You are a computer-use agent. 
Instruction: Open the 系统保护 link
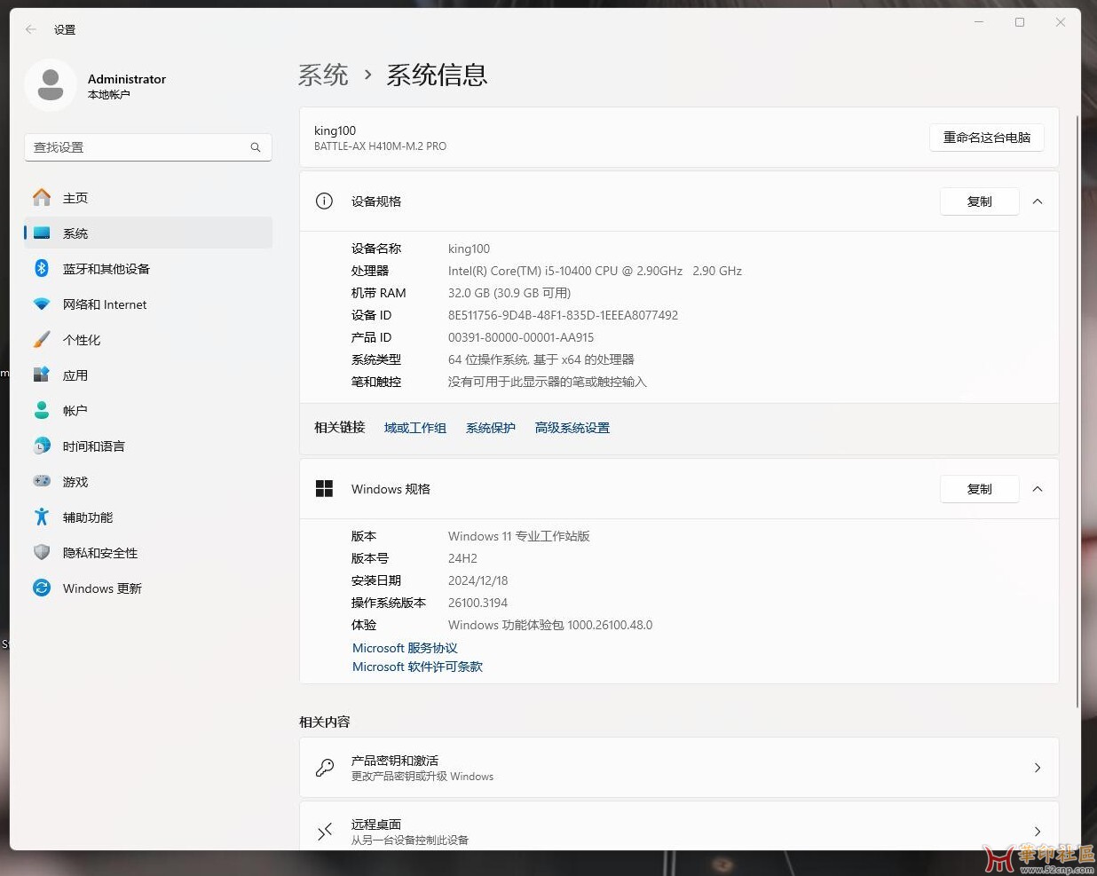pyautogui.click(x=491, y=428)
